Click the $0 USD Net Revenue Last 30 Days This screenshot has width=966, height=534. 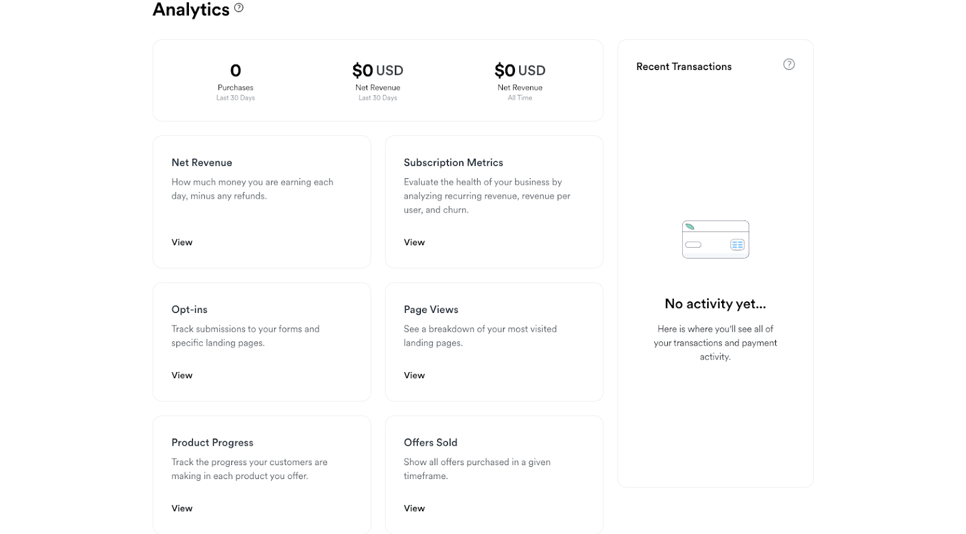point(377,80)
